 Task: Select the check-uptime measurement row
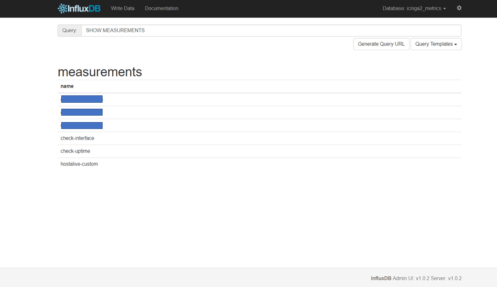coord(259,151)
